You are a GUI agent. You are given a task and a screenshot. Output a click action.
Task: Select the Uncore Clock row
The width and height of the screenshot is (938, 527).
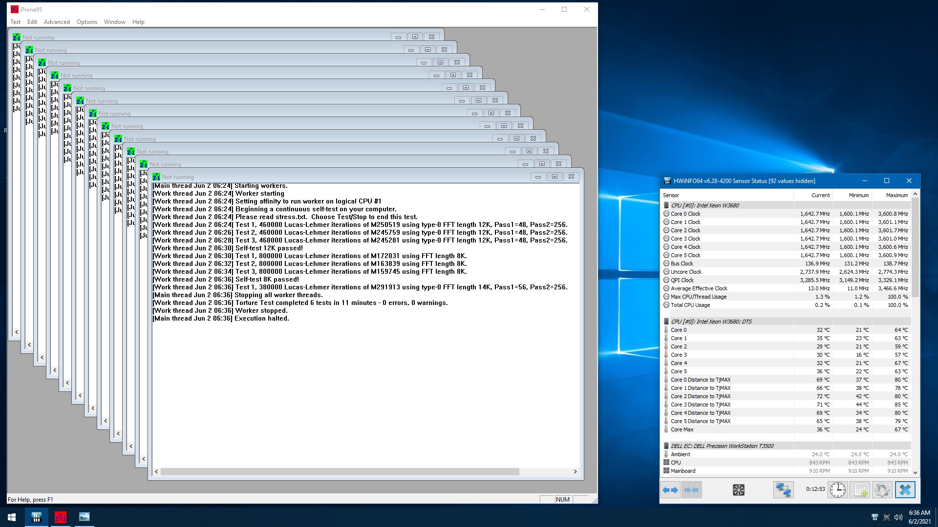coord(786,272)
